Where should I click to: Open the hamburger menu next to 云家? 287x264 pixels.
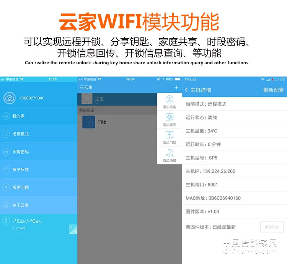[82, 88]
